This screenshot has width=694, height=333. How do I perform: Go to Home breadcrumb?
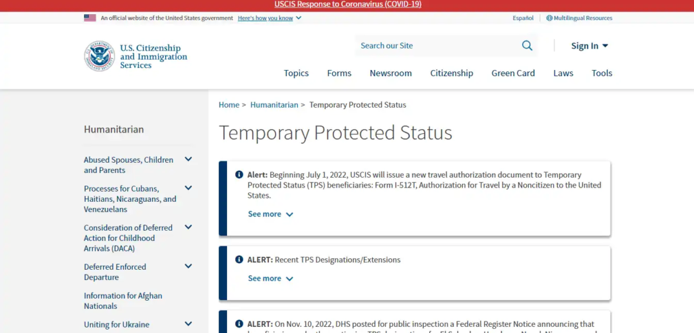click(229, 105)
